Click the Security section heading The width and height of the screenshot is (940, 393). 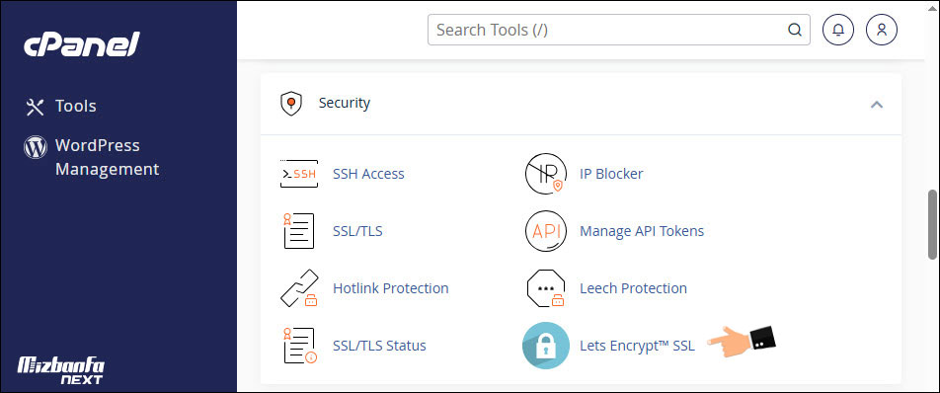pyautogui.click(x=344, y=103)
